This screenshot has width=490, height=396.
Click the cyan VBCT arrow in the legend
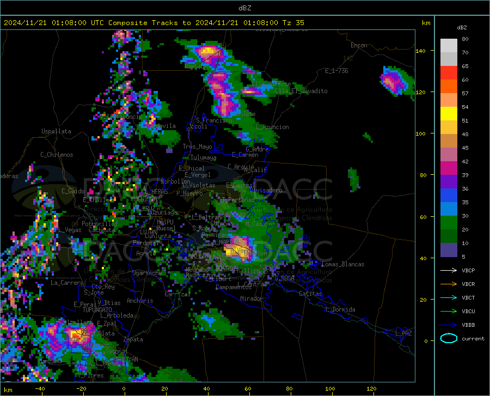[x=449, y=297]
